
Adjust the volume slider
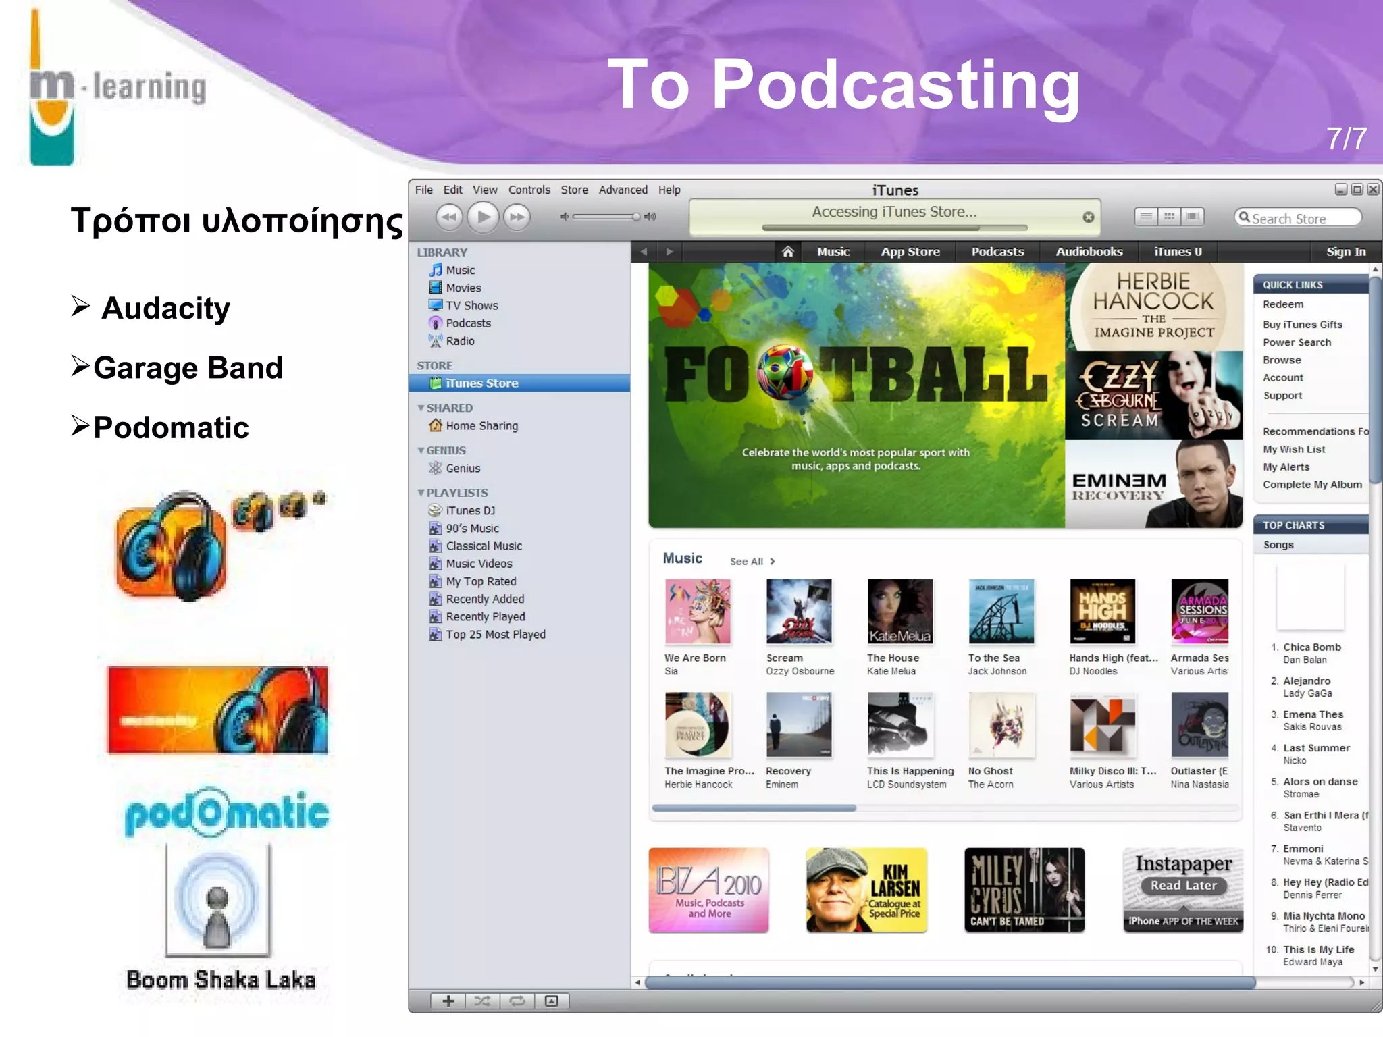[606, 217]
